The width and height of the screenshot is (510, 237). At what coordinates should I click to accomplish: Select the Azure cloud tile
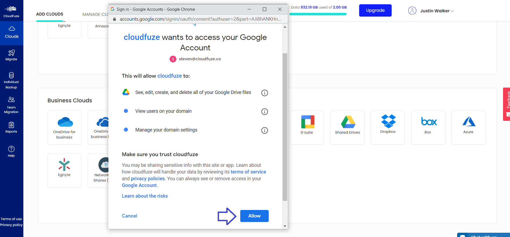click(468, 127)
